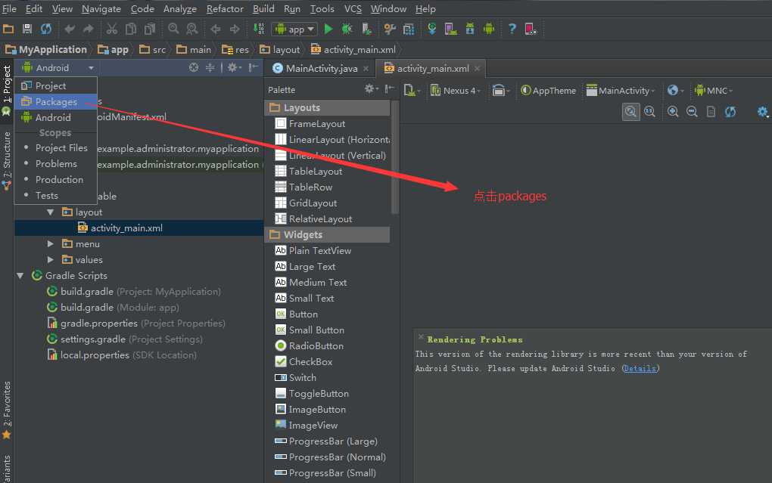Open the MainActivity association dropdown
This screenshot has width=772, height=483.
coord(621,91)
